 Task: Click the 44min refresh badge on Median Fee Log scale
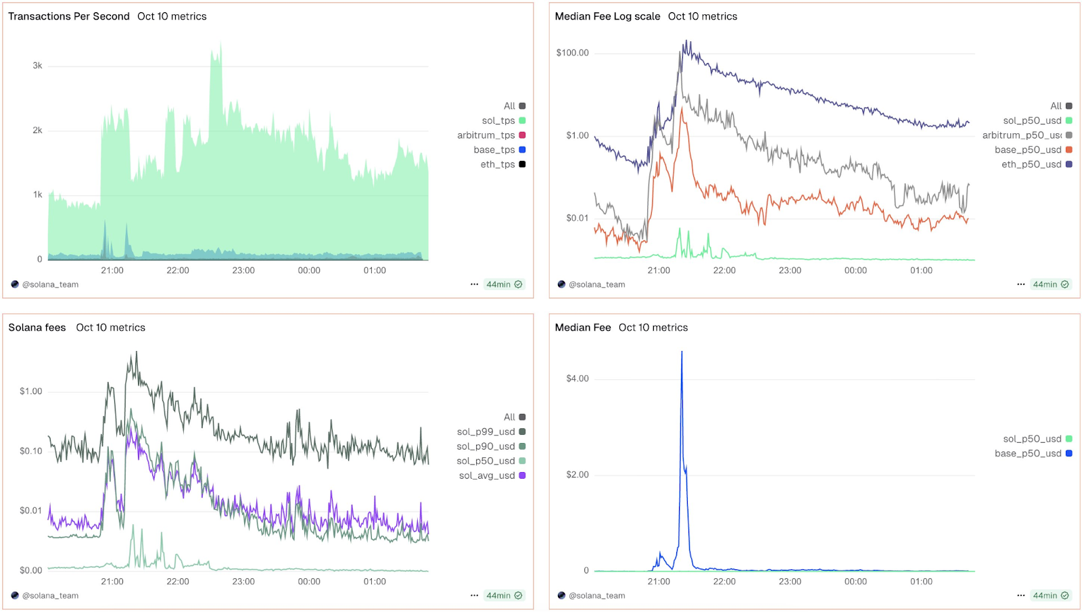(x=1051, y=285)
